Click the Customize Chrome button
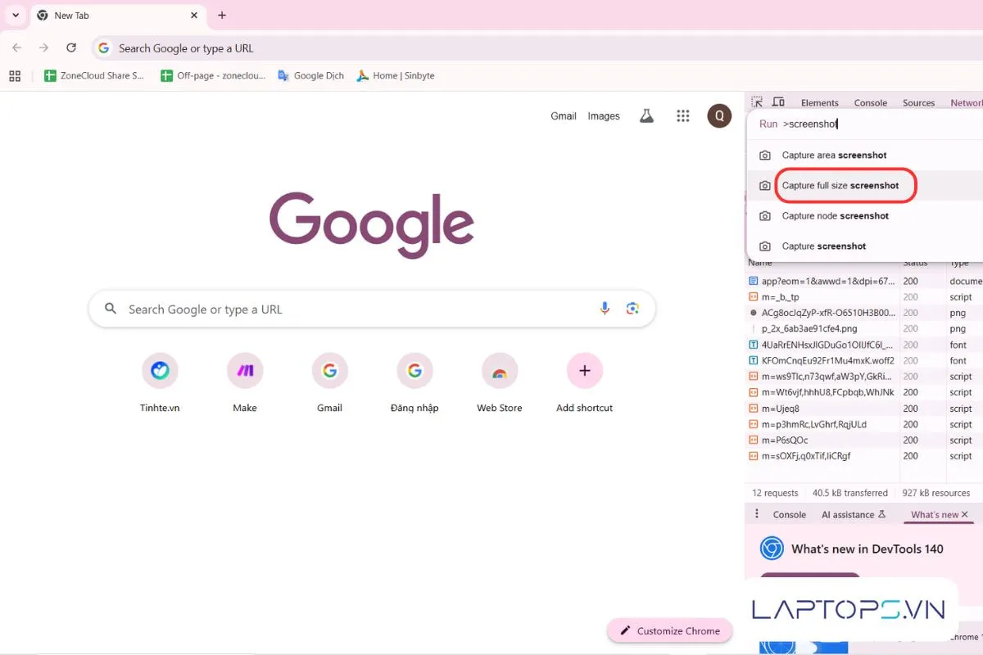This screenshot has height=655, width=983. [x=670, y=630]
